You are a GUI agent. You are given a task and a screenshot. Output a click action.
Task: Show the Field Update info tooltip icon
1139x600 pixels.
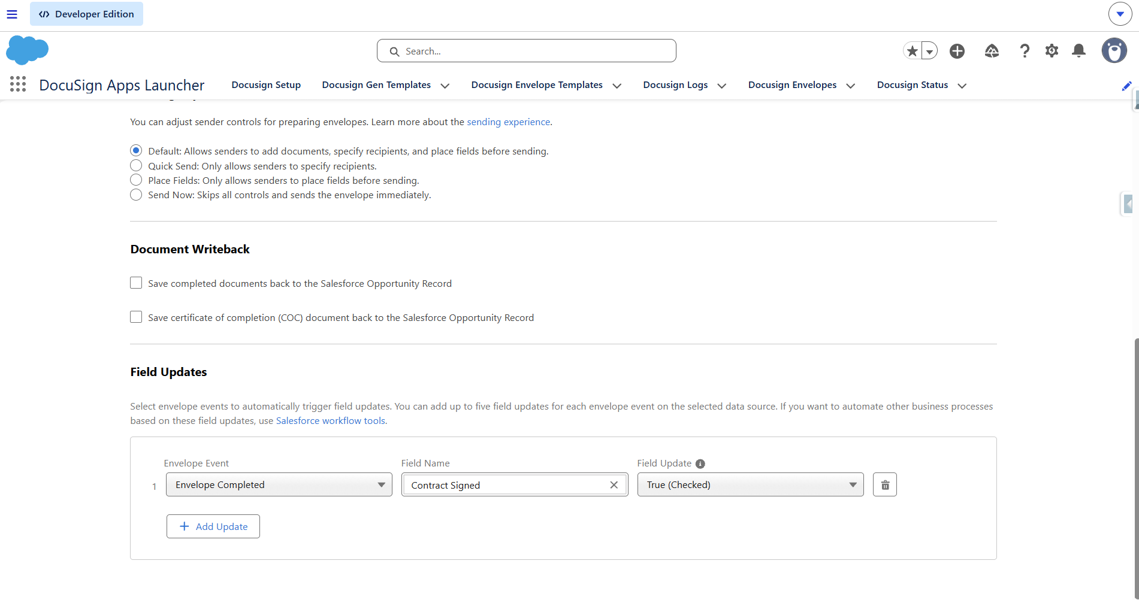coord(700,463)
